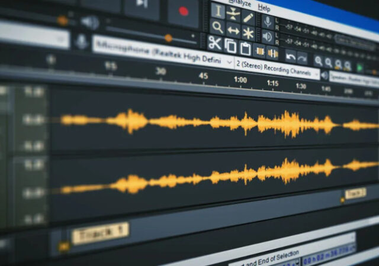Open the audio host dropdown

tap(34, 35)
